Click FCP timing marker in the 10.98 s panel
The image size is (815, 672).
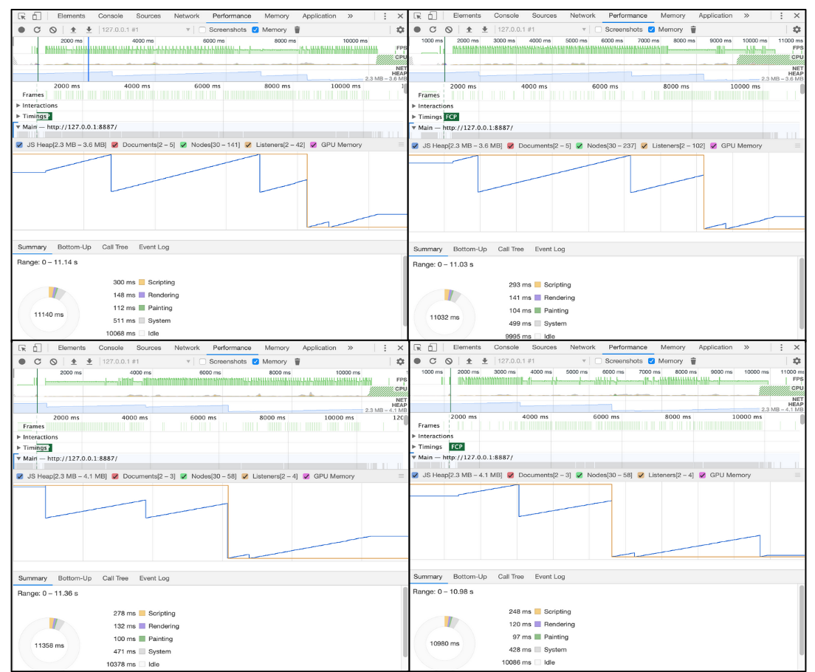(457, 447)
